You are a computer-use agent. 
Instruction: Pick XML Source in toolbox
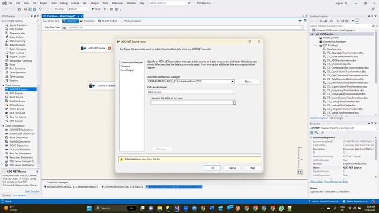[16, 121]
